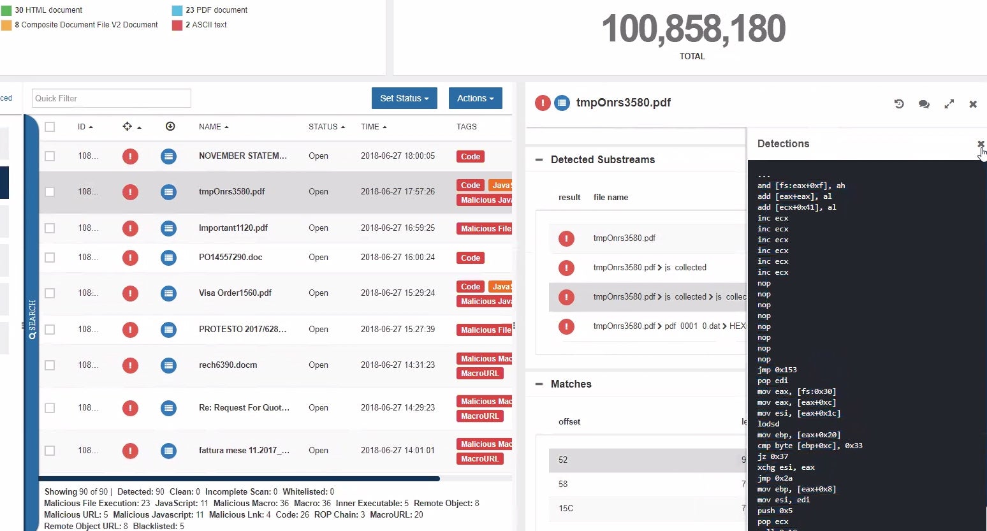Image resolution: width=987 pixels, height=531 pixels.
Task: Check the rech6390.docm row checkbox
Action: pos(50,365)
